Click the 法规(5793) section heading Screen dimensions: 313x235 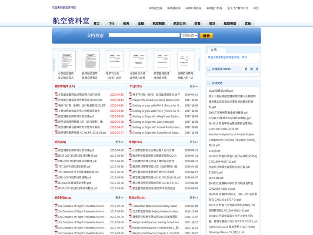[x=135, y=142]
